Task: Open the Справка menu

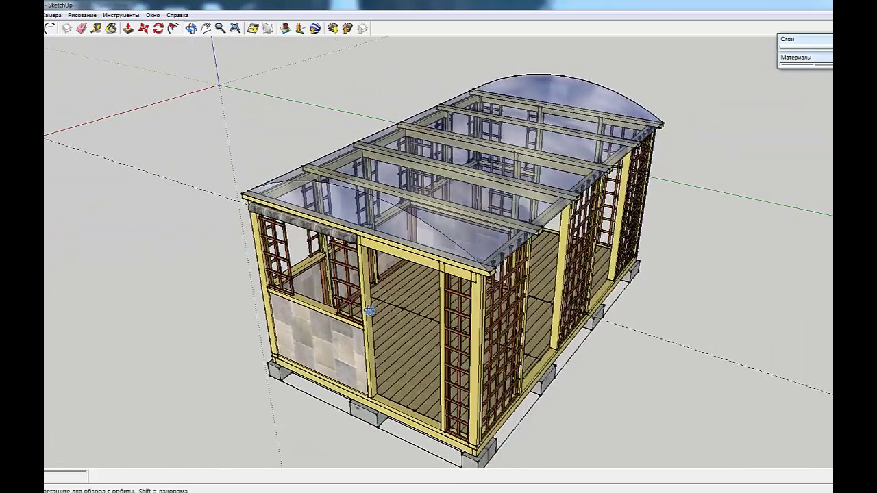Action: pos(177,15)
